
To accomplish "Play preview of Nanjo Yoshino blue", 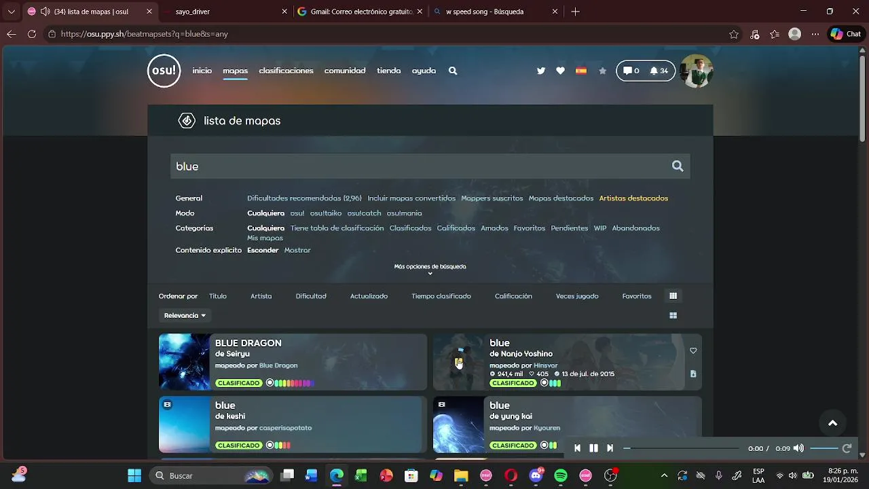I will 459,362.
